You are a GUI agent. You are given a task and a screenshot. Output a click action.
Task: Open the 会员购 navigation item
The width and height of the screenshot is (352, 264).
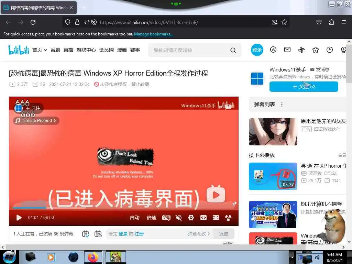click(107, 50)
